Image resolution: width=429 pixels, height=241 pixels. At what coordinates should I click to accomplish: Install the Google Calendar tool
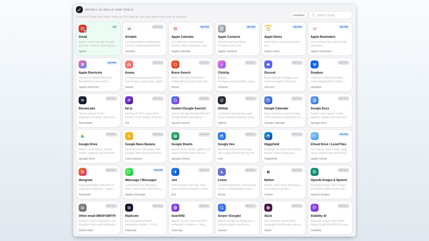click(x=297, y=98)
